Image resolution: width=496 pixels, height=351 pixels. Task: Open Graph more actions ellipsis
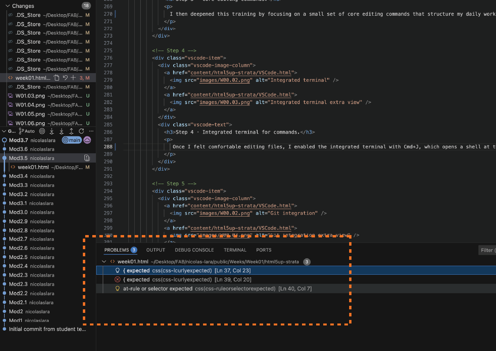pos(91,131)
